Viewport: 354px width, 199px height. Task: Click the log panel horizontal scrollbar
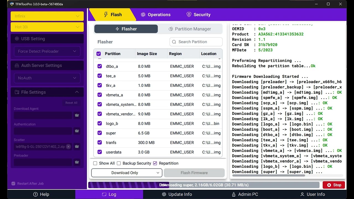(269, 176)
